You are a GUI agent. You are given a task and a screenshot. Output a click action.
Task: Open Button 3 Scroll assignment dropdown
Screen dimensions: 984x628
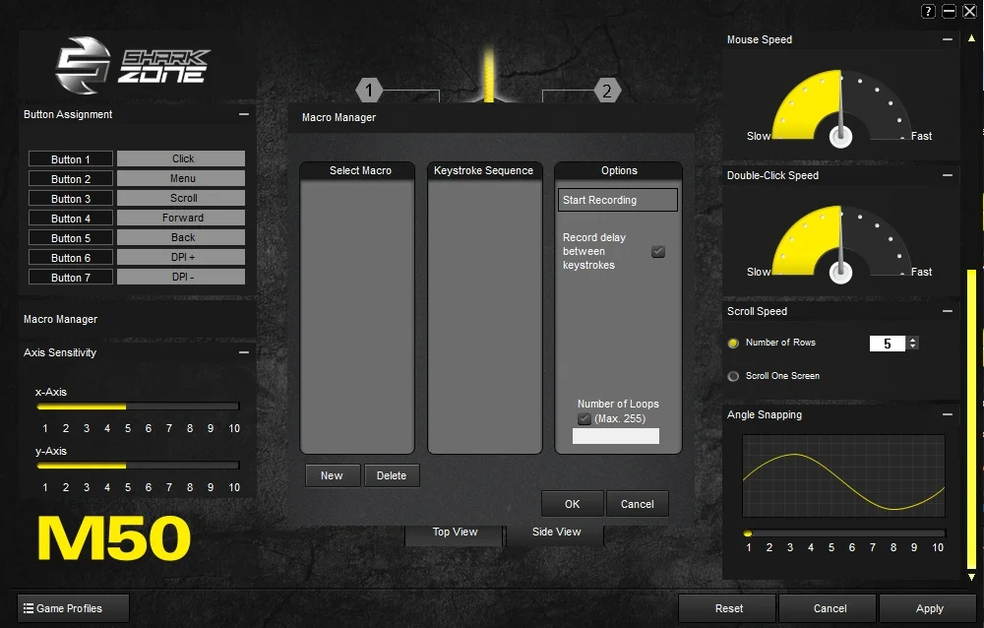point(181,198)
